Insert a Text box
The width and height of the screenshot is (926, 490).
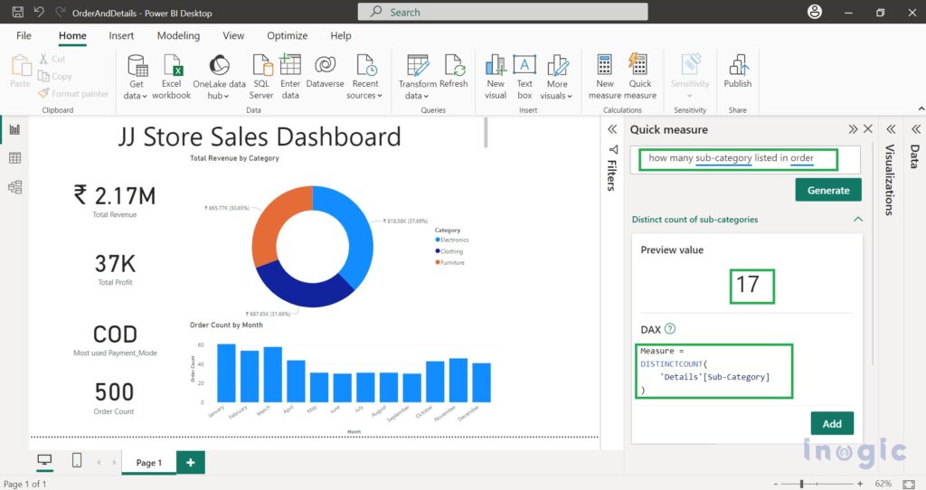click(x=524, y=67)
